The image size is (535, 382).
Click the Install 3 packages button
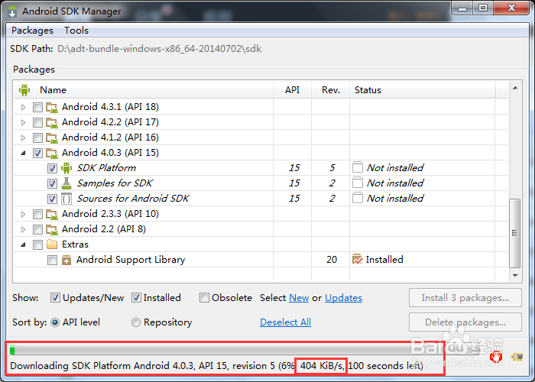465,298
